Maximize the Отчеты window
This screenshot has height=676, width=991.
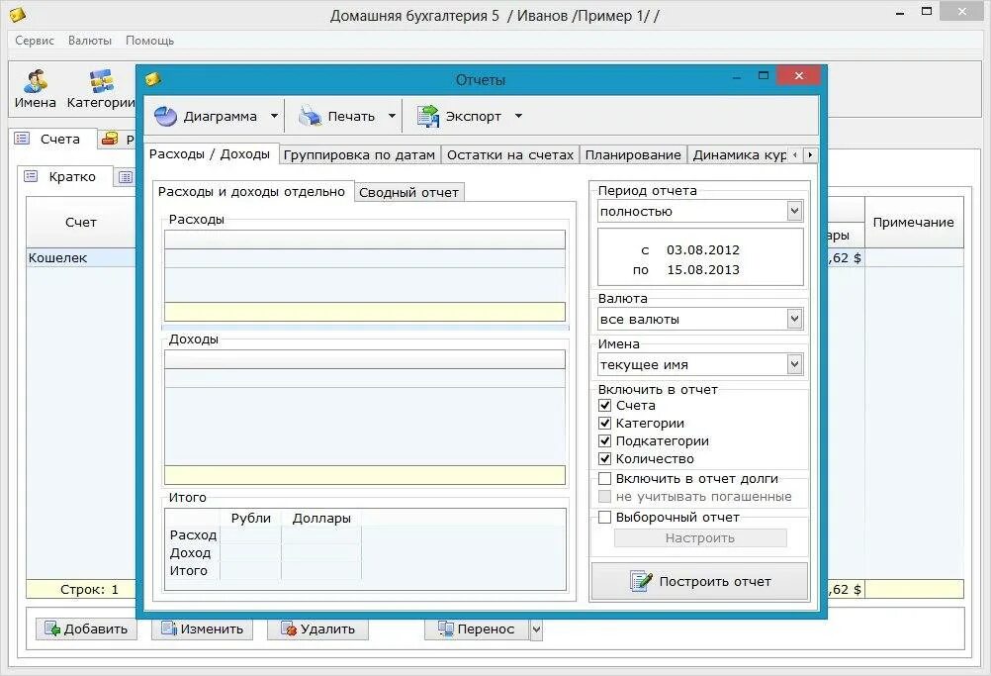[764, 76]
